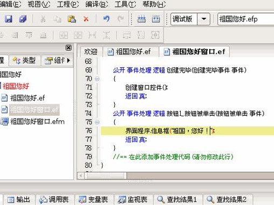Switch to the 组件 panel tab
This screenshot has height=205, width=274.
[x=54, y=60]
